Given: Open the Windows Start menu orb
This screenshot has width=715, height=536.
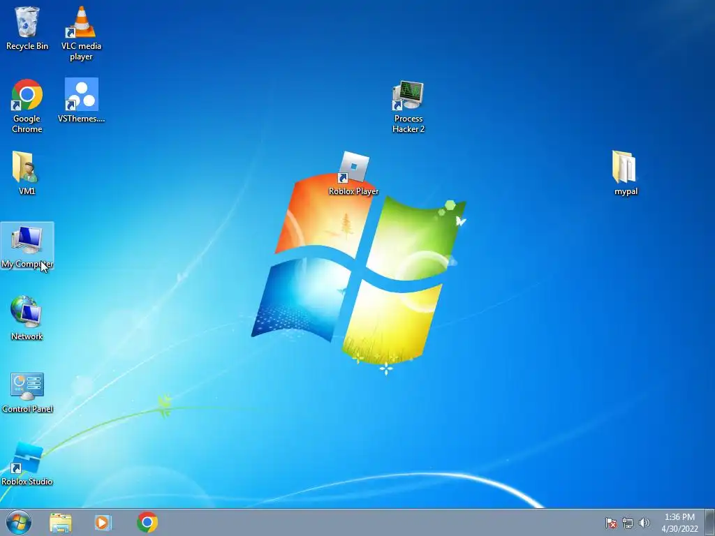Looking at the screenshot, I should pos(19,522).
